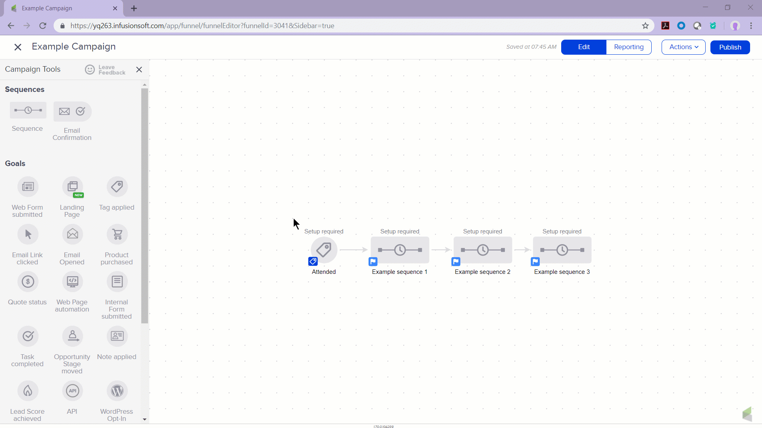
Task: Choose the Quote status goal icon
Action: (x=28, y=282)
